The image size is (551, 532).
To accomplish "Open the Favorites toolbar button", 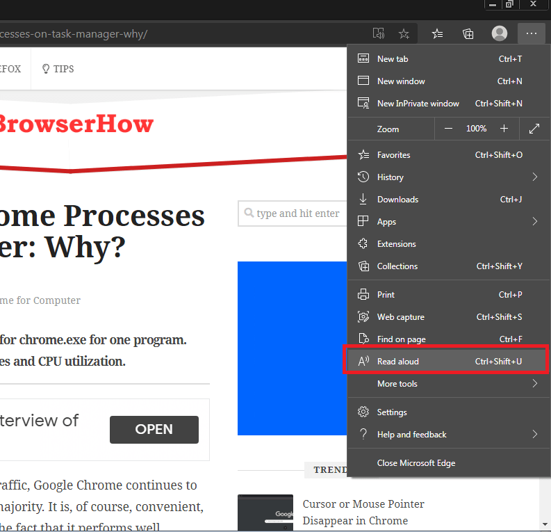I will pyautogui.click(x=438, y=34).
